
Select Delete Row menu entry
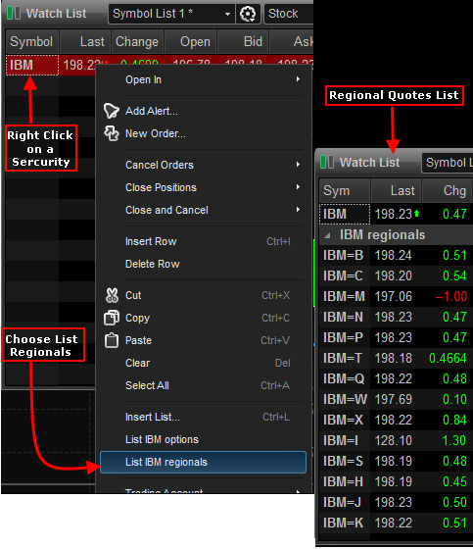click(203, 264)
